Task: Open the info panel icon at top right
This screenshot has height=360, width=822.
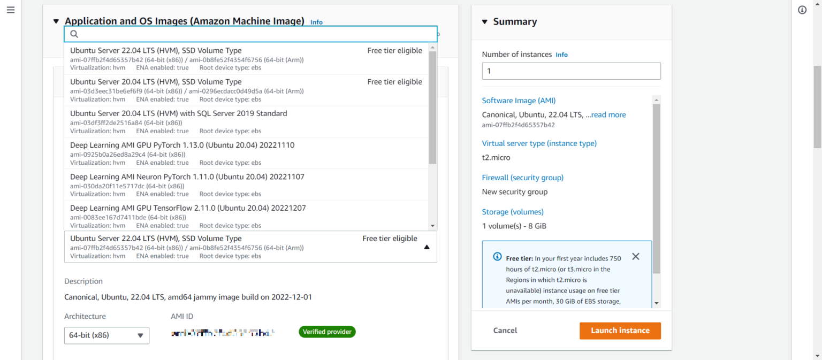Action: (x=802, y=10)
